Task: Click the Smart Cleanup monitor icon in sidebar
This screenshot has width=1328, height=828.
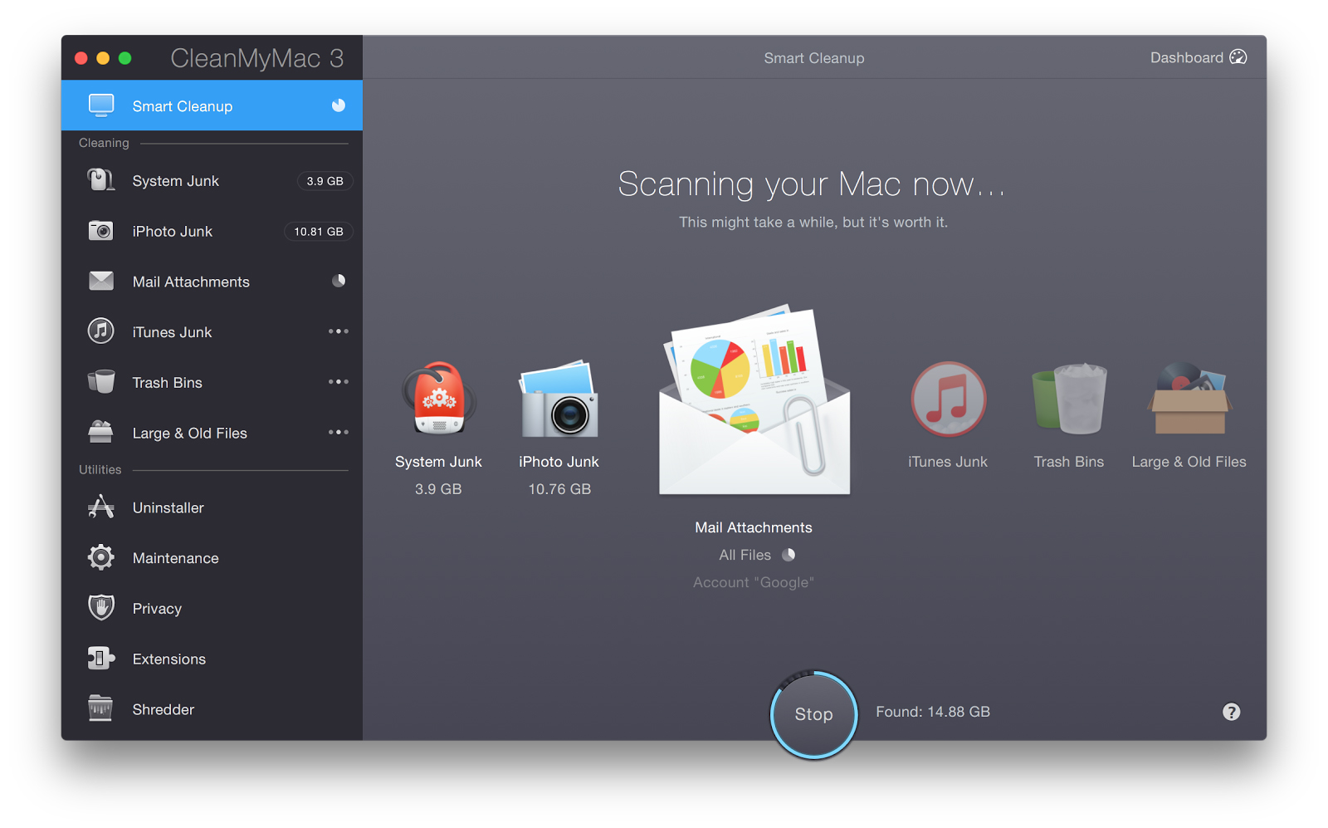Action: pos(101,105)
